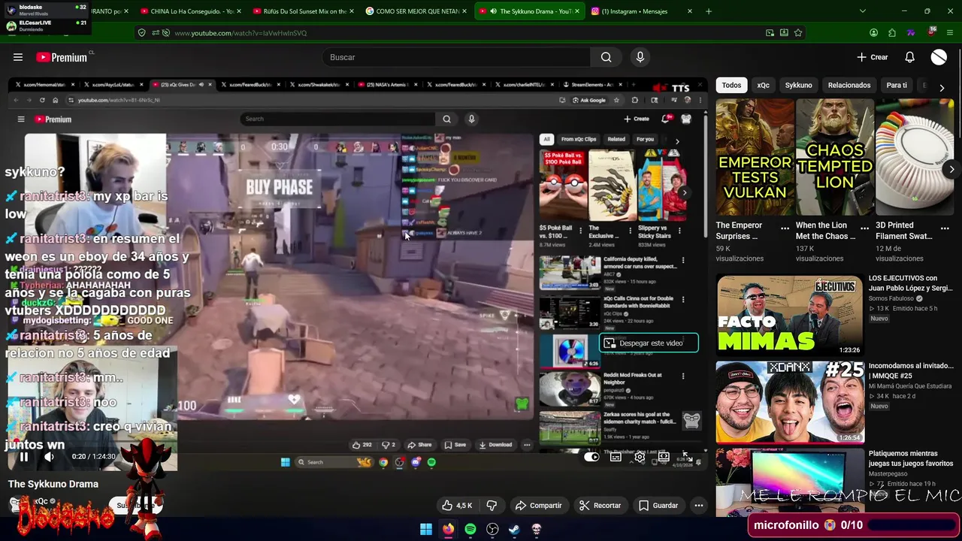Screen dimensions: 962x541
Task: Open options for 3D Printed Filament video
Action: point(945,228)
